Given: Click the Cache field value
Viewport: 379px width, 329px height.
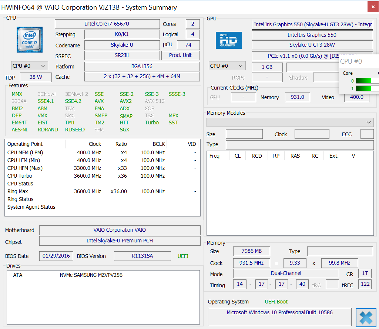Looking at the screenshot, I should [x=142, y=77].
